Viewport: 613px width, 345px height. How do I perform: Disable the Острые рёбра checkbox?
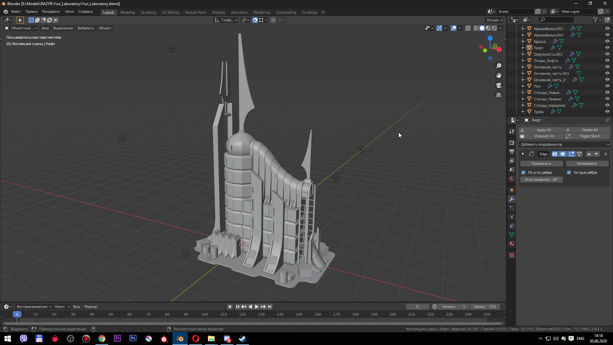569,172
